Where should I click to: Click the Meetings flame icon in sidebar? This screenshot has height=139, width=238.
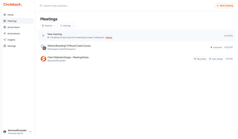tap(5, 21)
